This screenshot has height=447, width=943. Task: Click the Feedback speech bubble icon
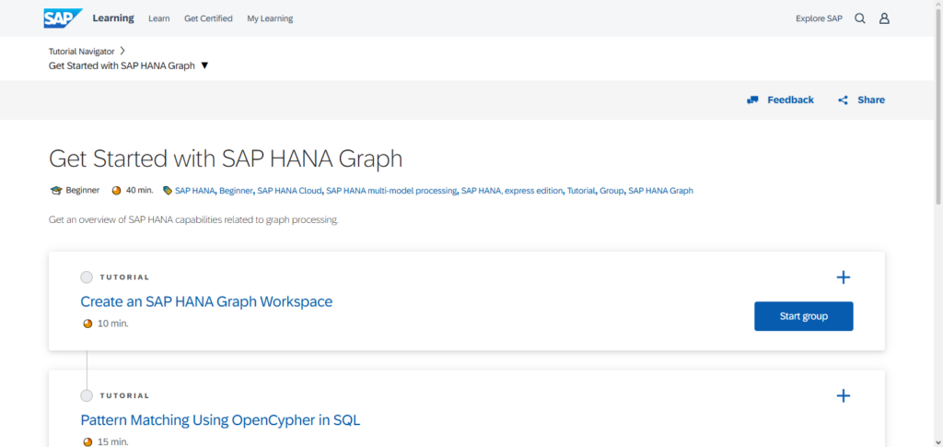coord(752,100)
